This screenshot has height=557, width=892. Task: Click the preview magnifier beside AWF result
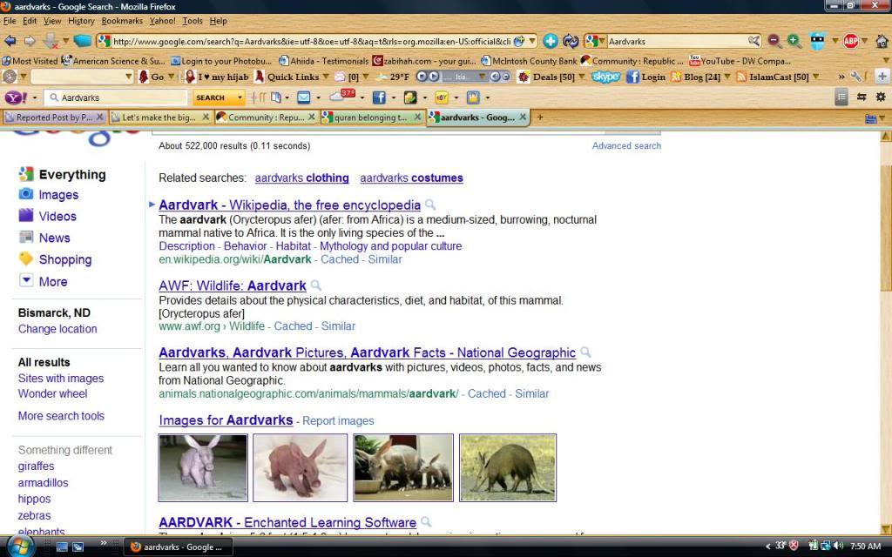(x=315, y=285)
